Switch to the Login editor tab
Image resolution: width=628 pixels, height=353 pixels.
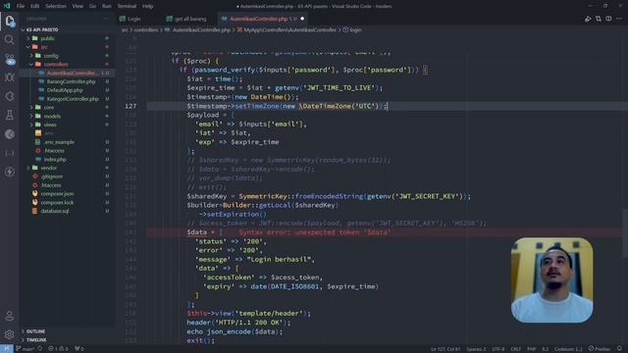134,19
